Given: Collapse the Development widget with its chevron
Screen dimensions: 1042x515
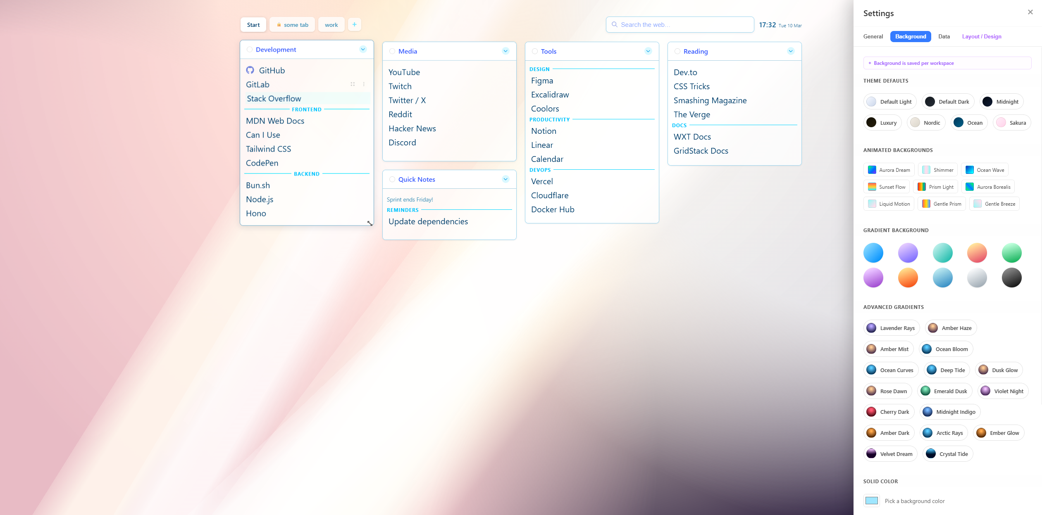Looking at the screenshot, I should 363,49.
